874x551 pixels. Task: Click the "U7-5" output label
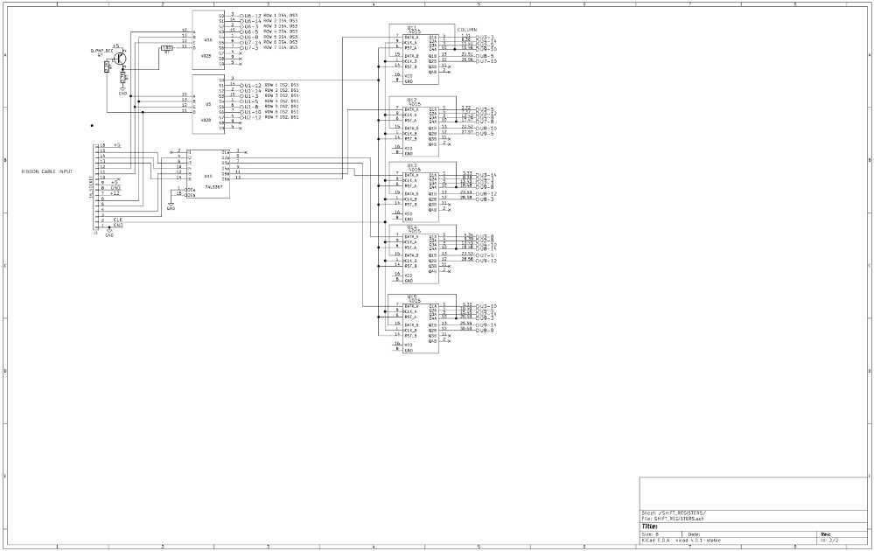[486, 255]
